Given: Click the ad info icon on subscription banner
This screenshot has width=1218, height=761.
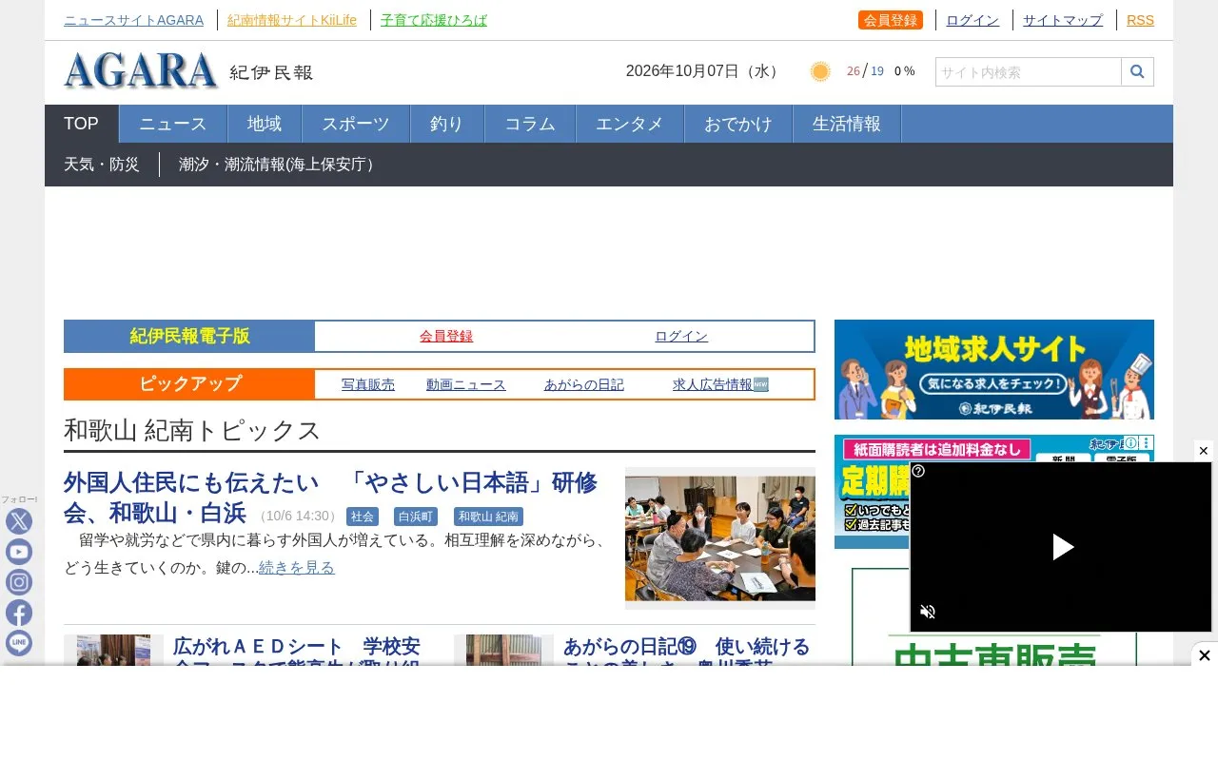Looking at the screenshot, I should [1131, 442].
